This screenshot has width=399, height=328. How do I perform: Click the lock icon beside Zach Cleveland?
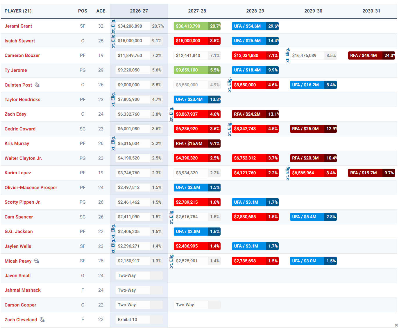(42, 320)
